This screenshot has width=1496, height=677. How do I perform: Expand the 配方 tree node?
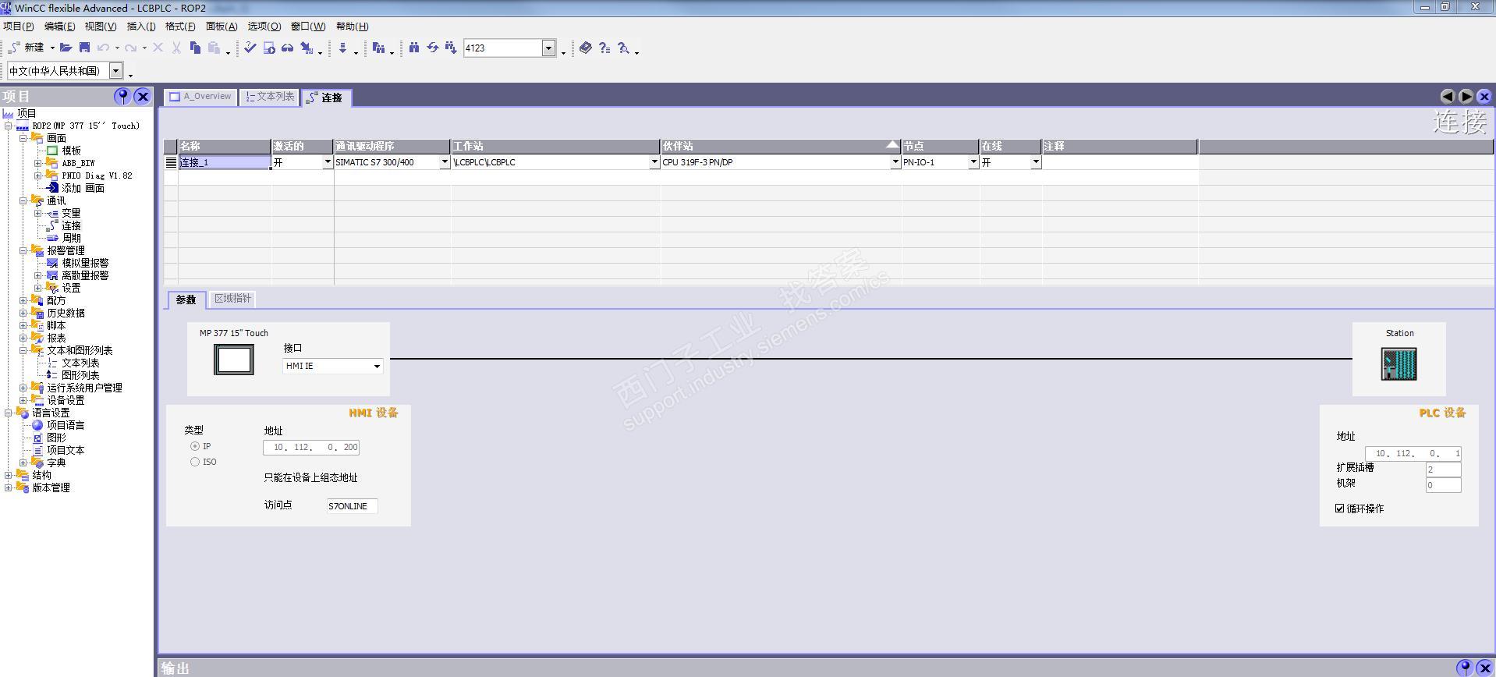tap(23, 300)
